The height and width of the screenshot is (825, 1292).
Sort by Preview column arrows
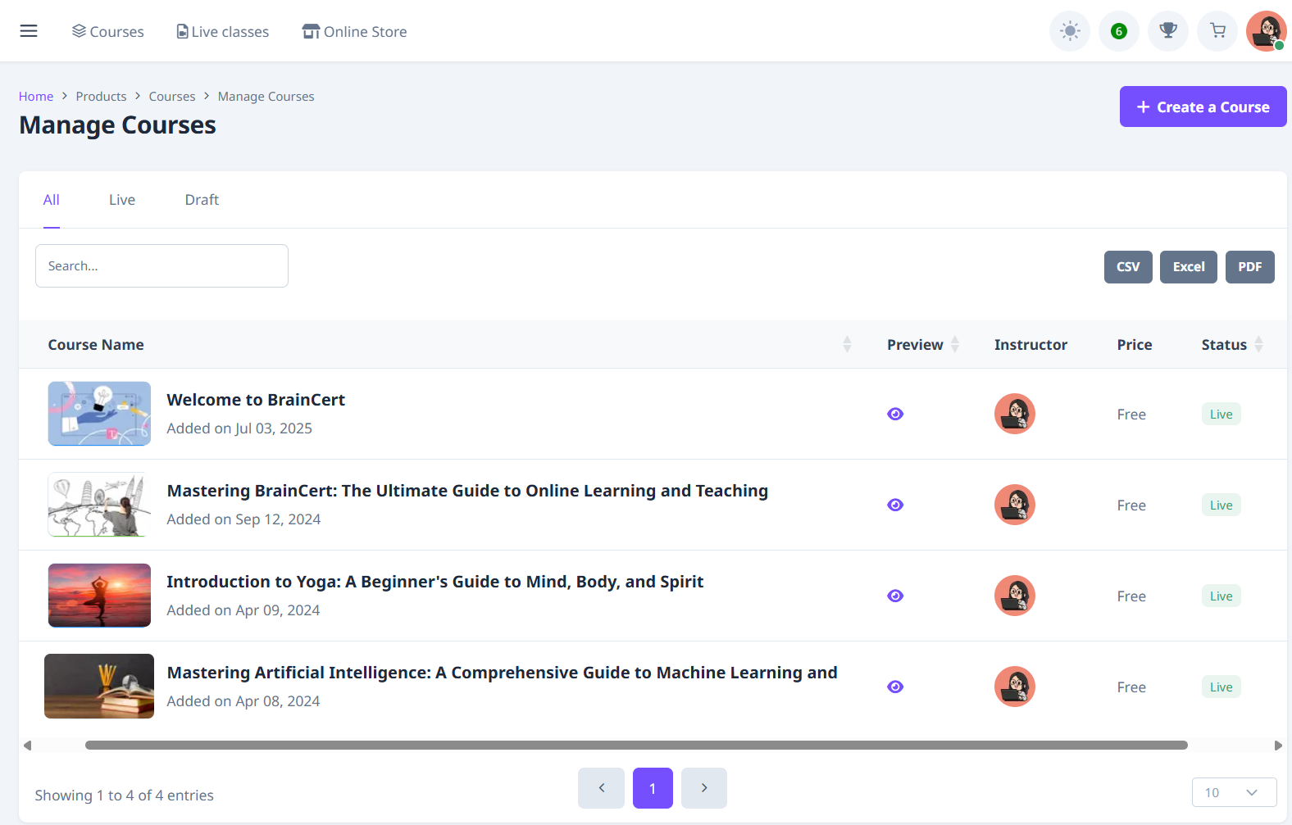coord(955,345)
